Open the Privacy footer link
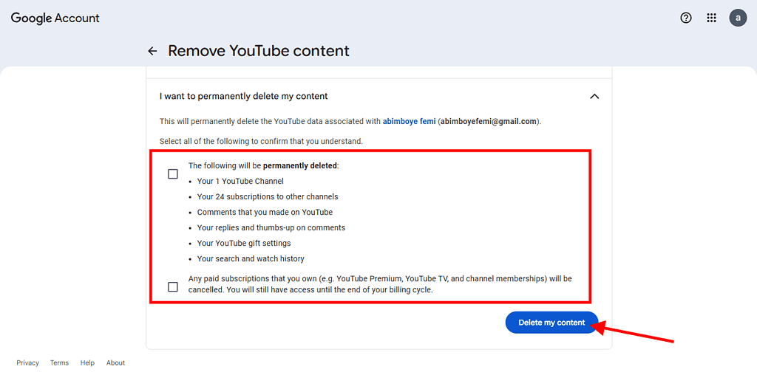This screenshot has width=757, height=375. pos(27,362)
